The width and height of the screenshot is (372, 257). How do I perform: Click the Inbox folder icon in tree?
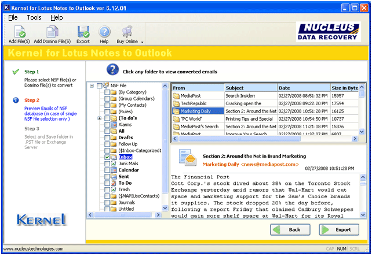114,157
